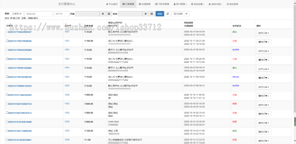Tick checkbox for order 2020101709433995237
The height and width of the screenshot is (144, 296).
(x=7, y=32)
